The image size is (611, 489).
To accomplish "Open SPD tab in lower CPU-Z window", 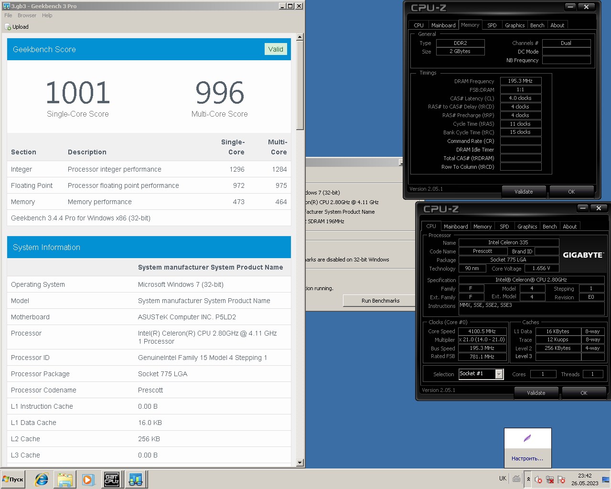I will 504,227.
